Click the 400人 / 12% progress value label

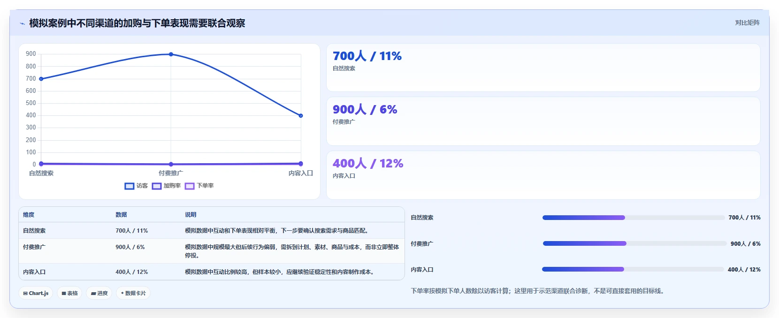(744, 270)
